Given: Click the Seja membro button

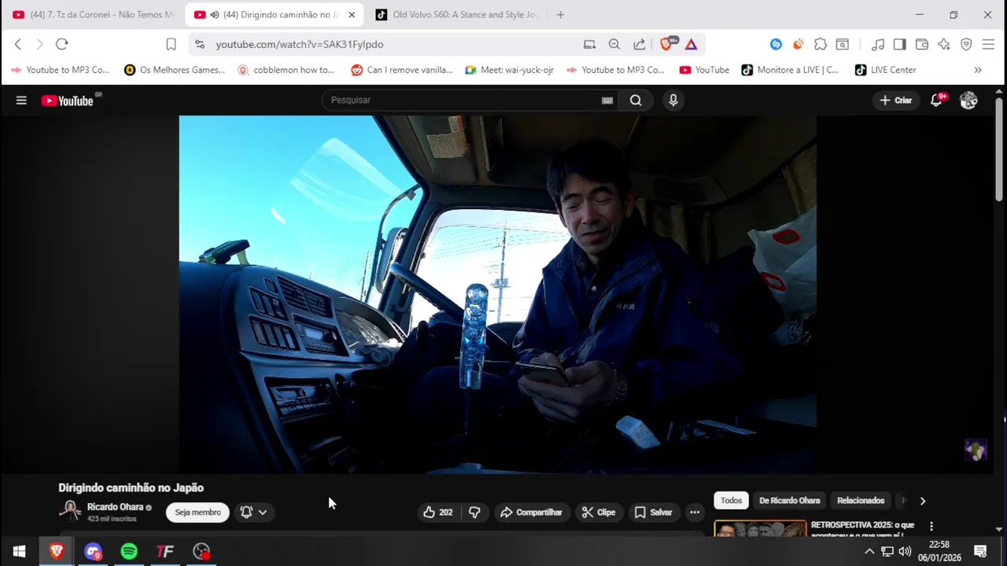Looking at the screenshot, I should [x=197, y=513].
